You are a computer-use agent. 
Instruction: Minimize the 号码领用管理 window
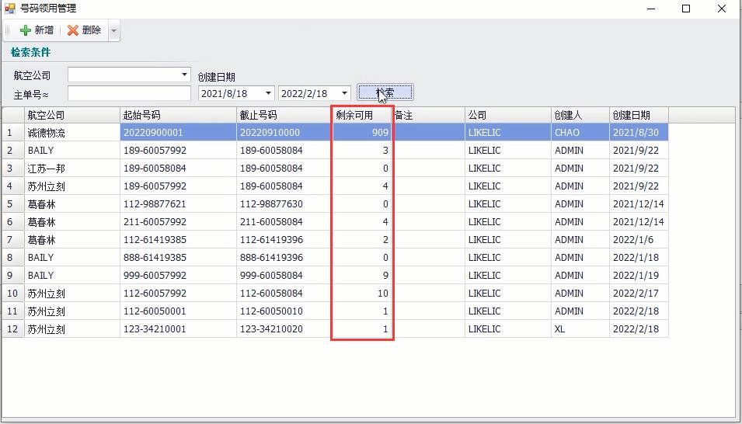pyautogui.click(x=650, y=9)
